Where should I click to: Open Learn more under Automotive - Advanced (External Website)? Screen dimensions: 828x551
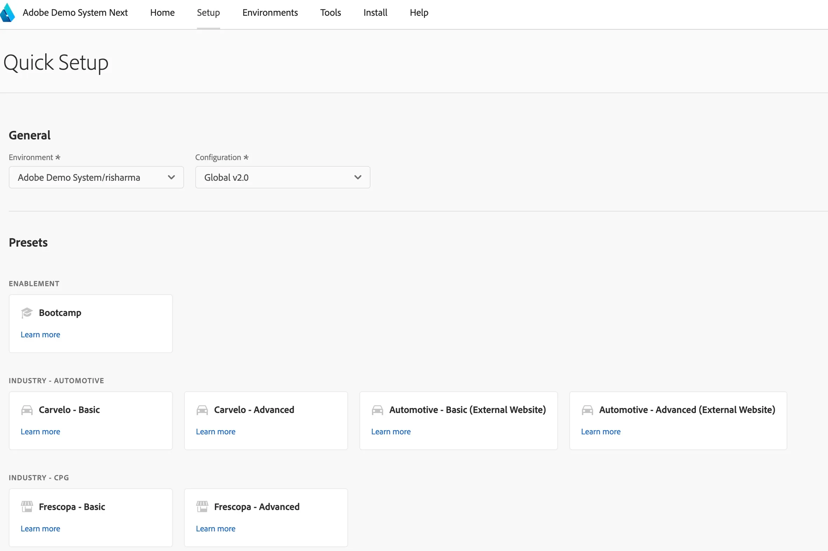[601, 432]
